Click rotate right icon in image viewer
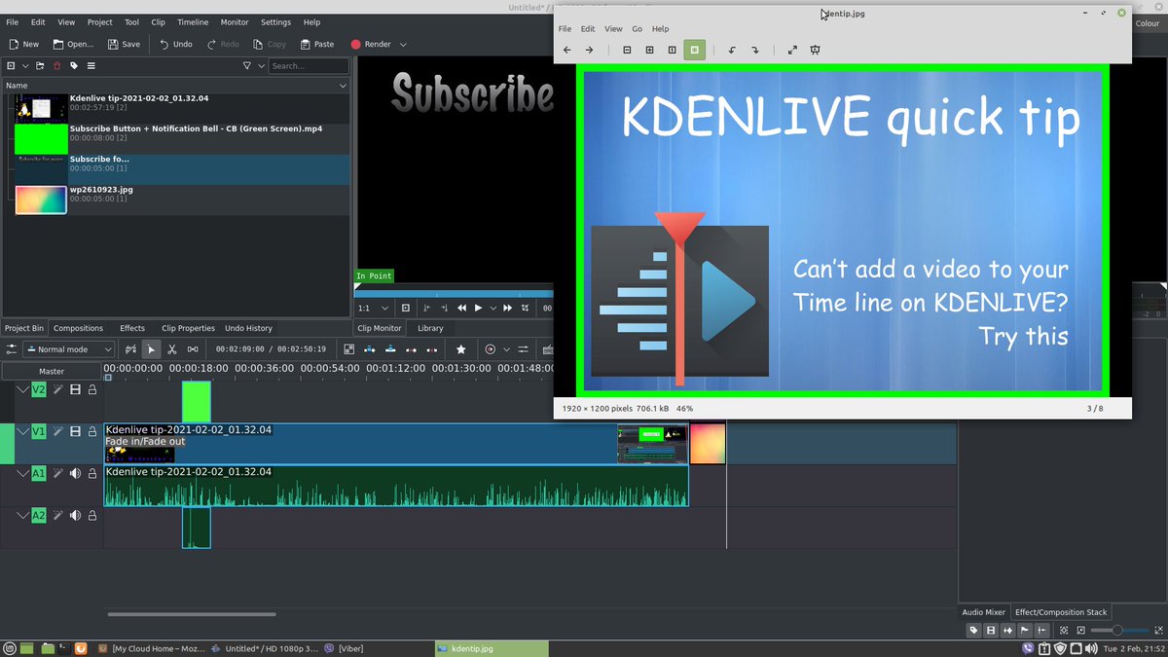The image size is (1168, 657). click(x=754, y=50)
